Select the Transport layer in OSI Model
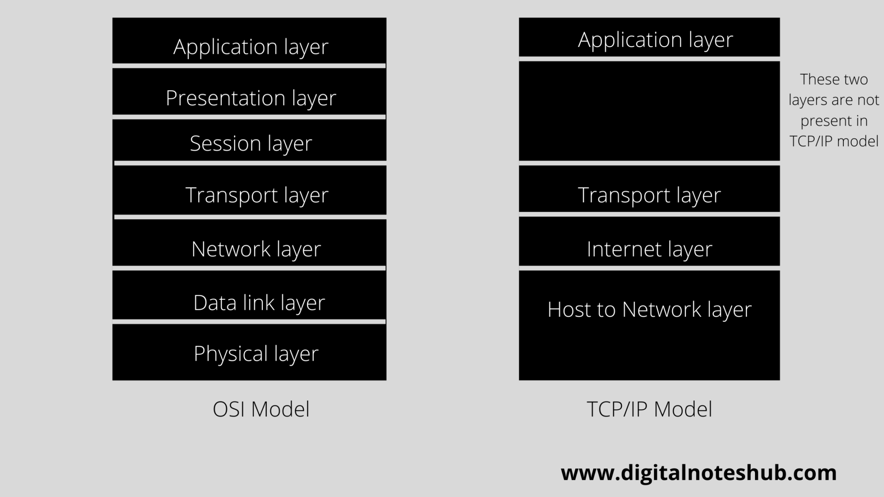 click(x=249, y=195)
